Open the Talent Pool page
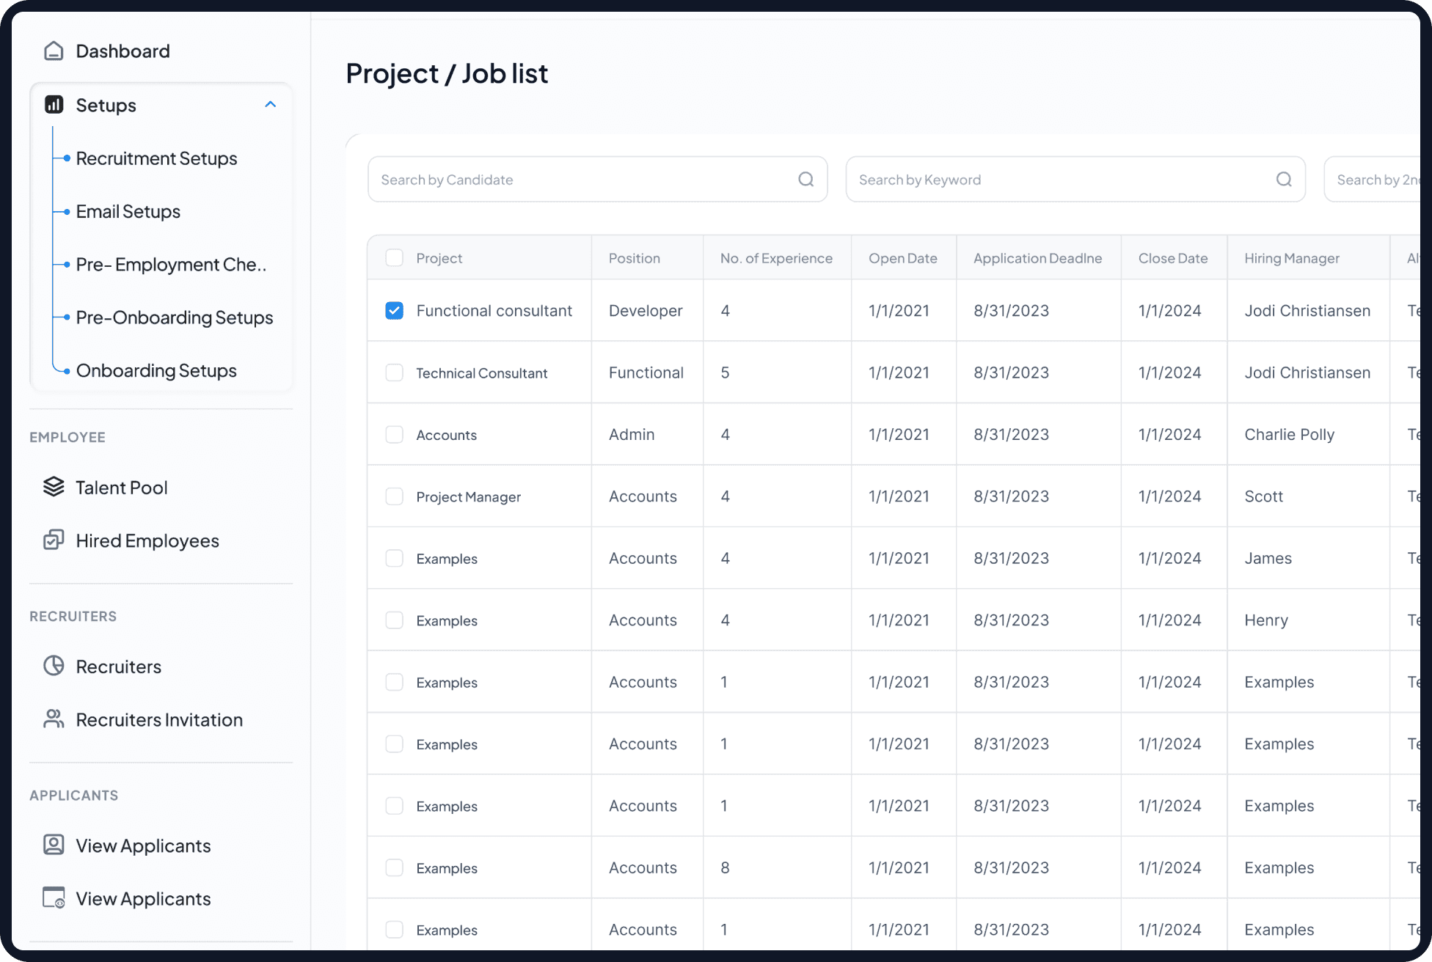 (x=122, y=487)
